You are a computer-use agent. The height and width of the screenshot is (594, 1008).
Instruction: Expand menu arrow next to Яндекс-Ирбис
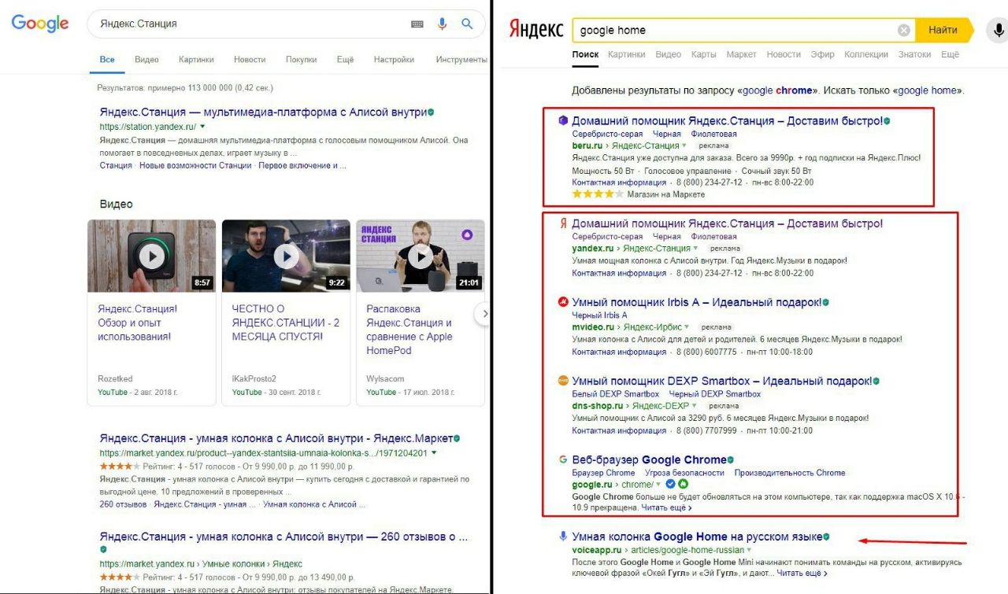click(687, 327)
